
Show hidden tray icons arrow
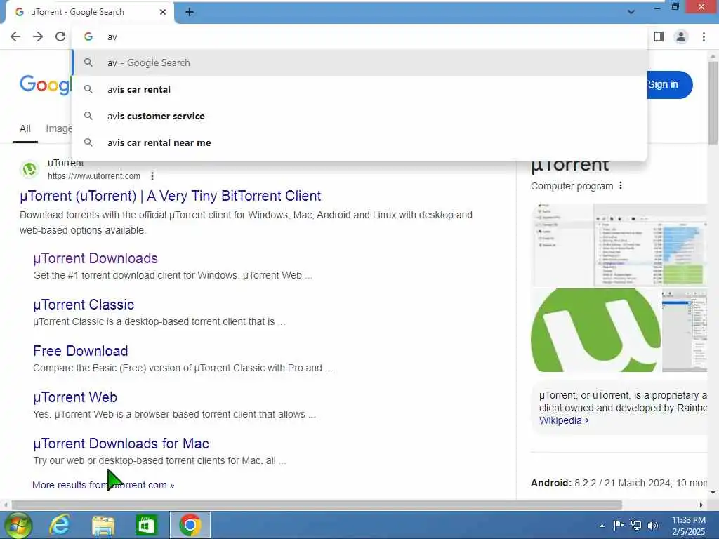click(602, 526)
